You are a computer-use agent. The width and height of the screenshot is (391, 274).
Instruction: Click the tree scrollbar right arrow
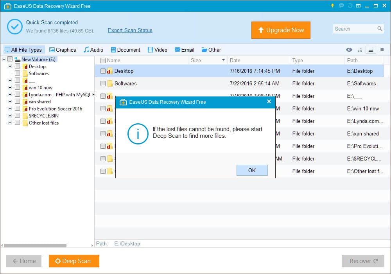tap(92, 245)
